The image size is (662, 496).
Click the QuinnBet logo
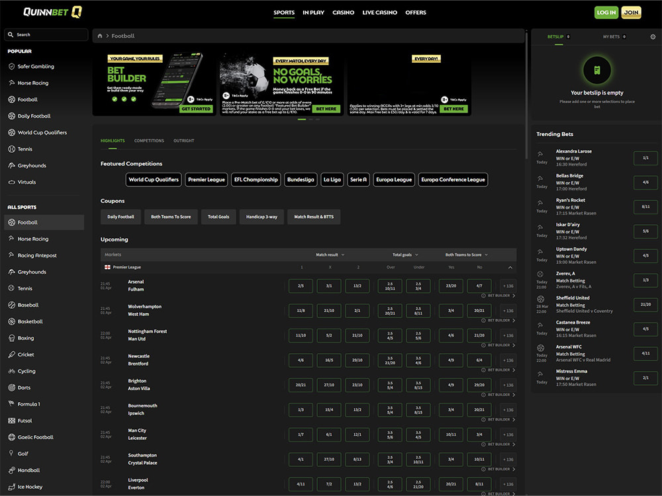click(52, 12)
